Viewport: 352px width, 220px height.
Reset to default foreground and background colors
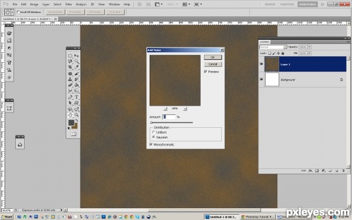pyautogui.click(x=69, y=128)
